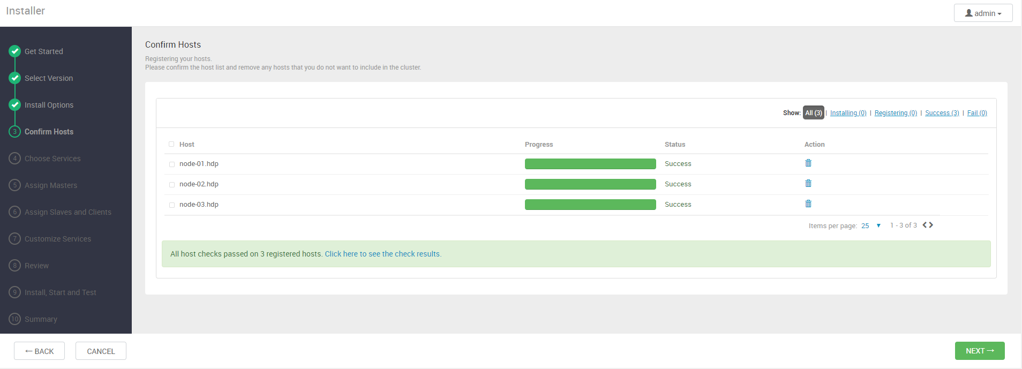The height and width of the screenshot is (369, 1022).
Task: Click the NEXT button
Action: tap(980, 351)
